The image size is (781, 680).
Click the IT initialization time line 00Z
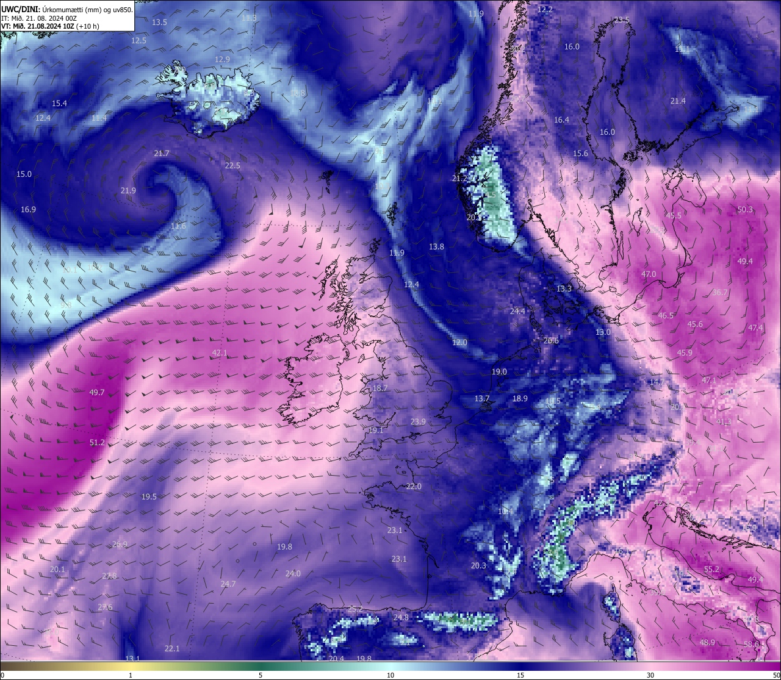[x=39, y=18]
